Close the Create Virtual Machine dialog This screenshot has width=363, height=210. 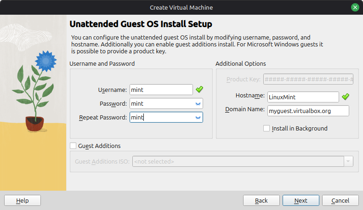(355, 7)
